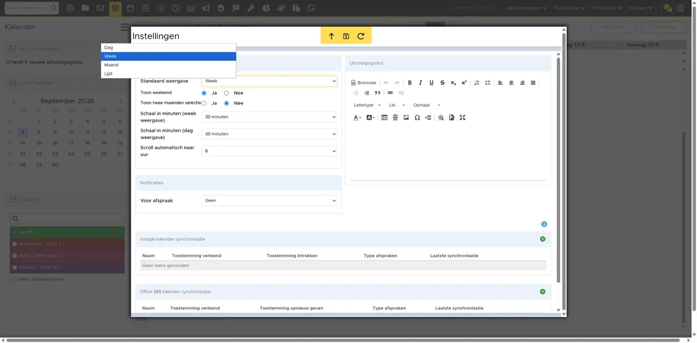The width and height of the screenshot is (697, 343).
Task: Insert a link in the editor
Action: click(x=390, y=93)
